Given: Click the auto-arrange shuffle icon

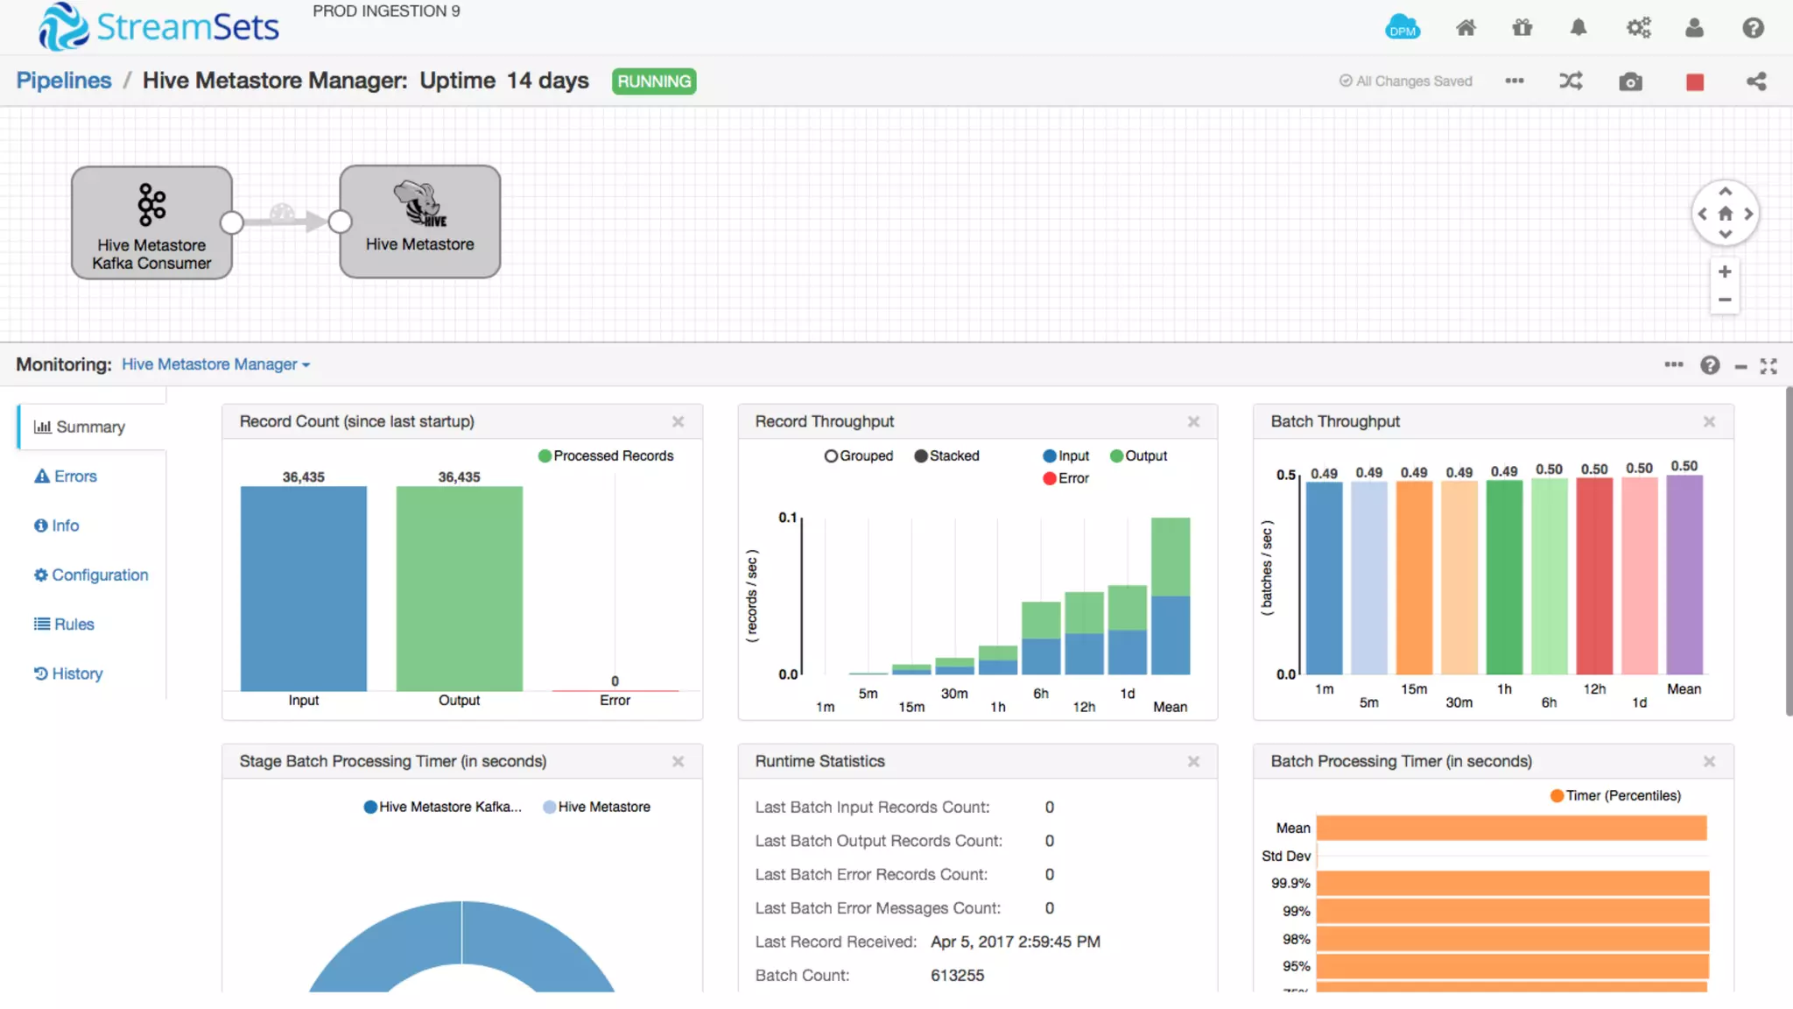Looking at the screenshot, I should pos(1571,81).
